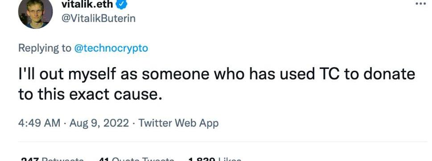Viewport: 432px width, 161px height.
Task: Open the tweet author's profile avatar
Action: click(x=35, y=13)
